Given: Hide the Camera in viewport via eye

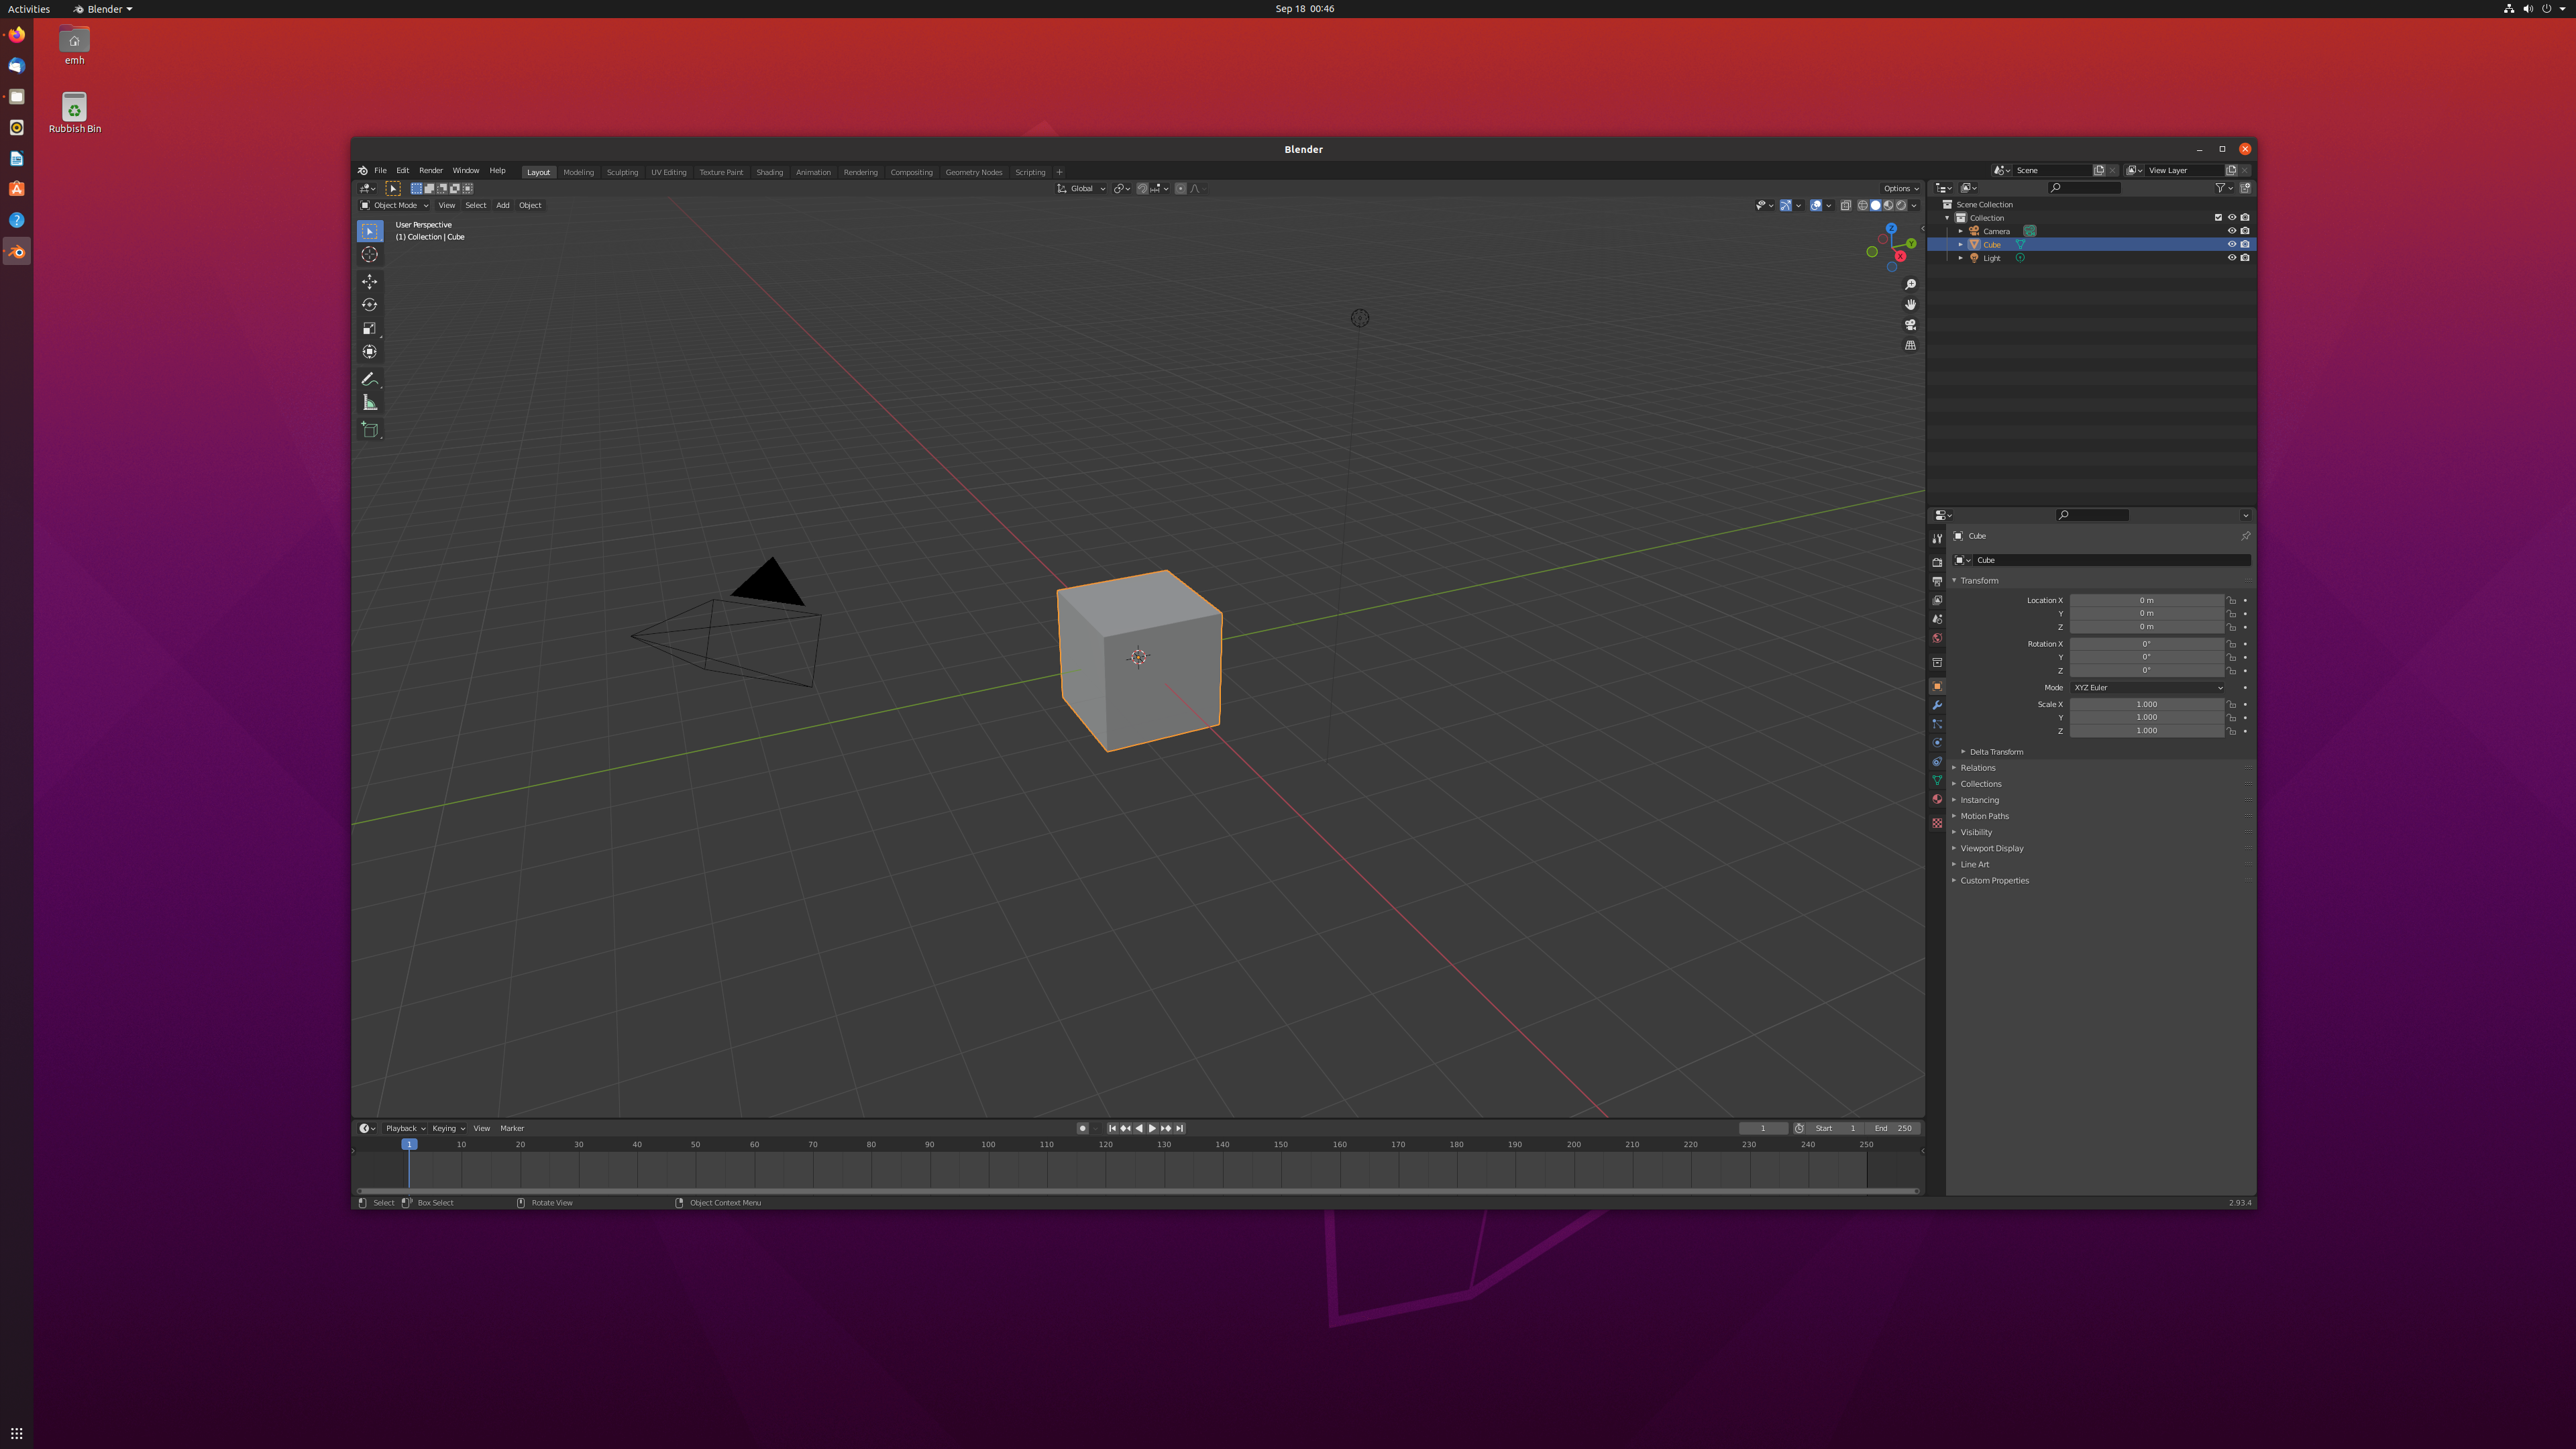Looking at the screenshot, I should pos(2231,231).
